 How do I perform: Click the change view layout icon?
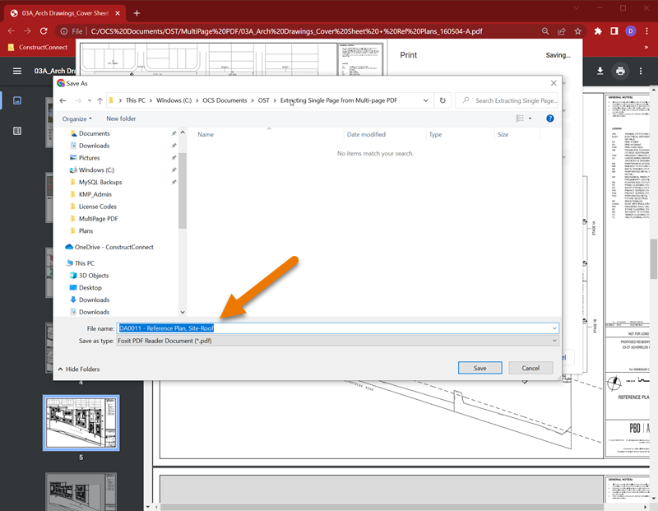coord(520,118)
